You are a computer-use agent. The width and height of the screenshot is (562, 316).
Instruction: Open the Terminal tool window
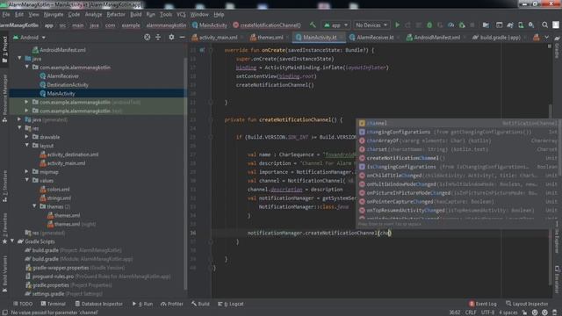[x=53, y=304]
